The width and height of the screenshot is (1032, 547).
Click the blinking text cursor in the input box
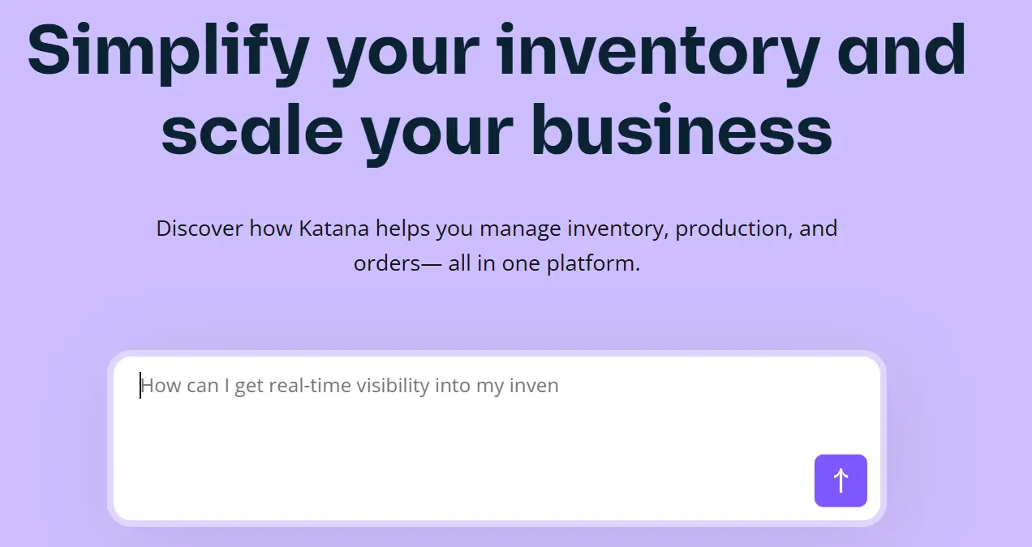(140, 386)
